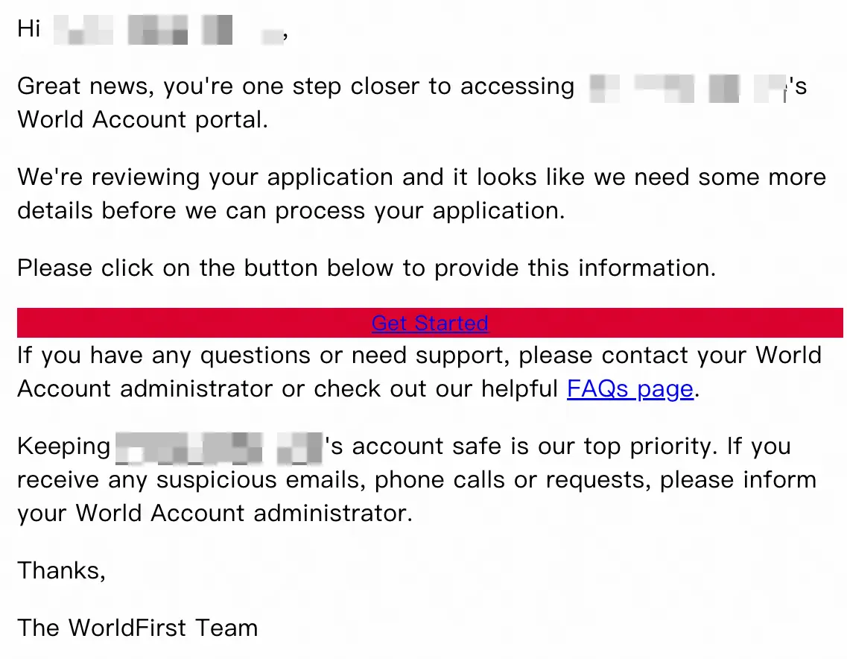Click the Get Started link
This screenshot has height=659, width=847.
tap(430, 324)
